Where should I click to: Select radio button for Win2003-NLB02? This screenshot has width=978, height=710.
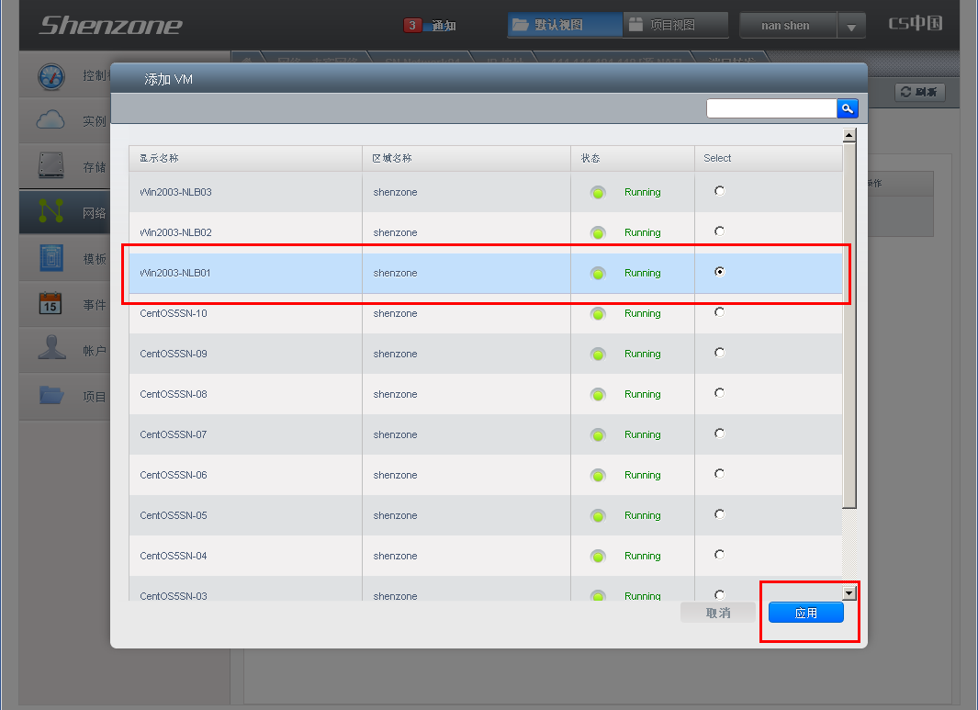[719, 231]
